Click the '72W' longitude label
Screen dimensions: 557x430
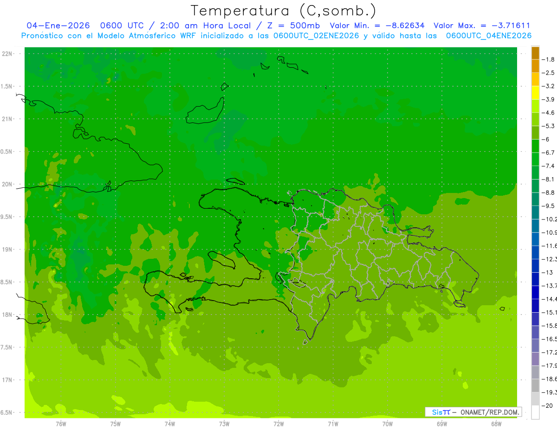[278, 424]
